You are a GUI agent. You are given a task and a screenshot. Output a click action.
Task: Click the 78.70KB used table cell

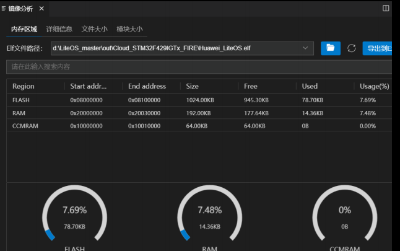313,100
